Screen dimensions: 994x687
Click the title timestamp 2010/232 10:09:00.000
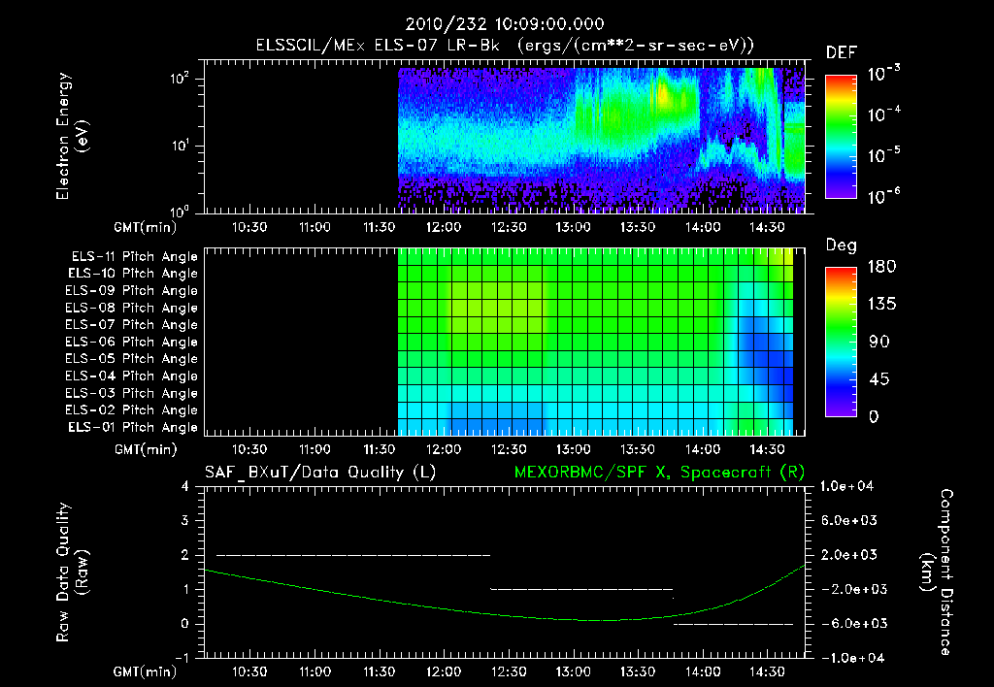click(x=505, y=24)
